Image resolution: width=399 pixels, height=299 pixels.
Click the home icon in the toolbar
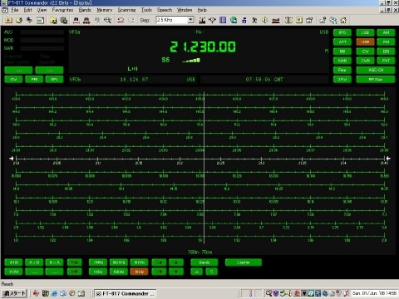(343, 20)
